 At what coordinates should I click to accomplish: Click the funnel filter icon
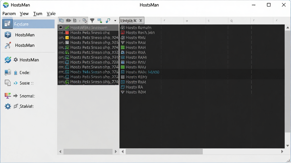(92, 20)
